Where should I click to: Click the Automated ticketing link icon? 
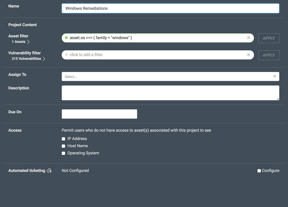coord(49,171)
